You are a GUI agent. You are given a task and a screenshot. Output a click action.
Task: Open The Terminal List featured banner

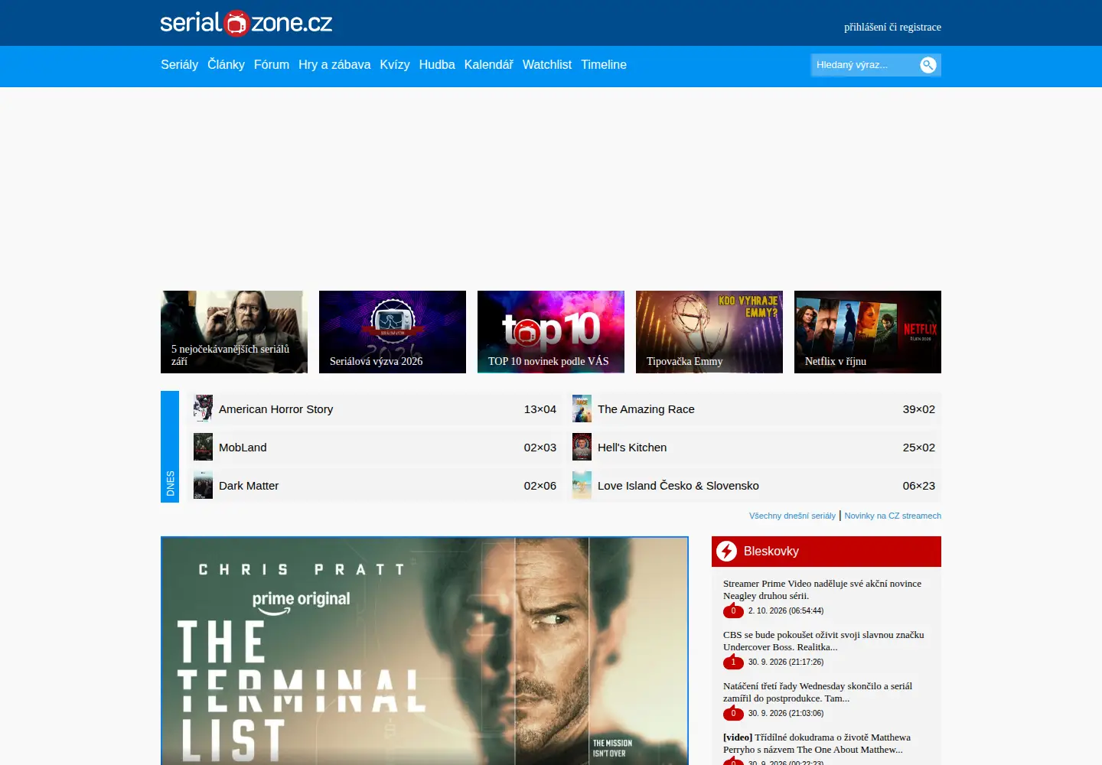[x=425, y=651]
